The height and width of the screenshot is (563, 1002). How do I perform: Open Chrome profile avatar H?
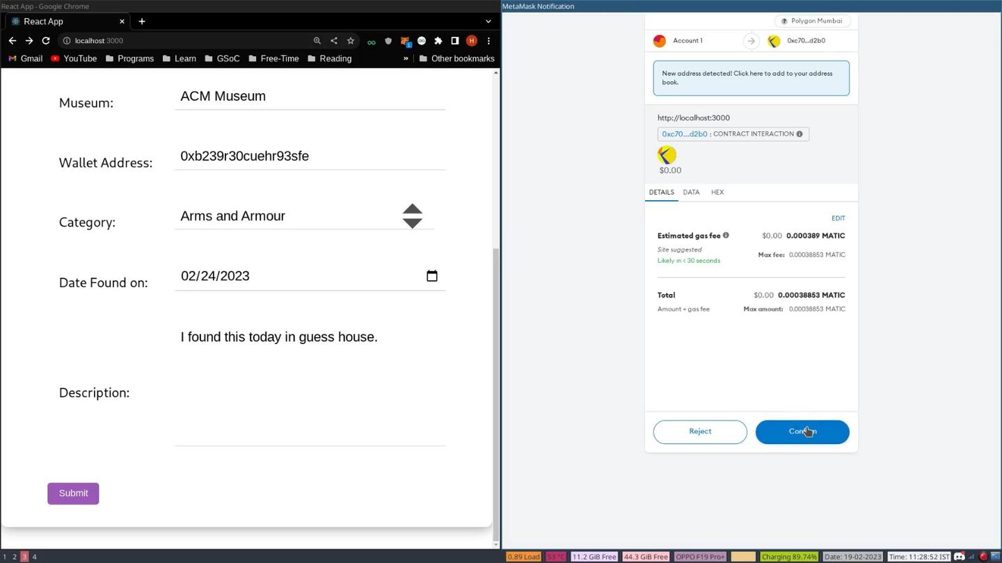click(472, 41)
